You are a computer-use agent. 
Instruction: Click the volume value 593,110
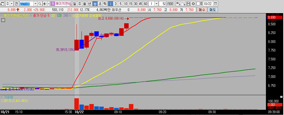click(58, 10)
